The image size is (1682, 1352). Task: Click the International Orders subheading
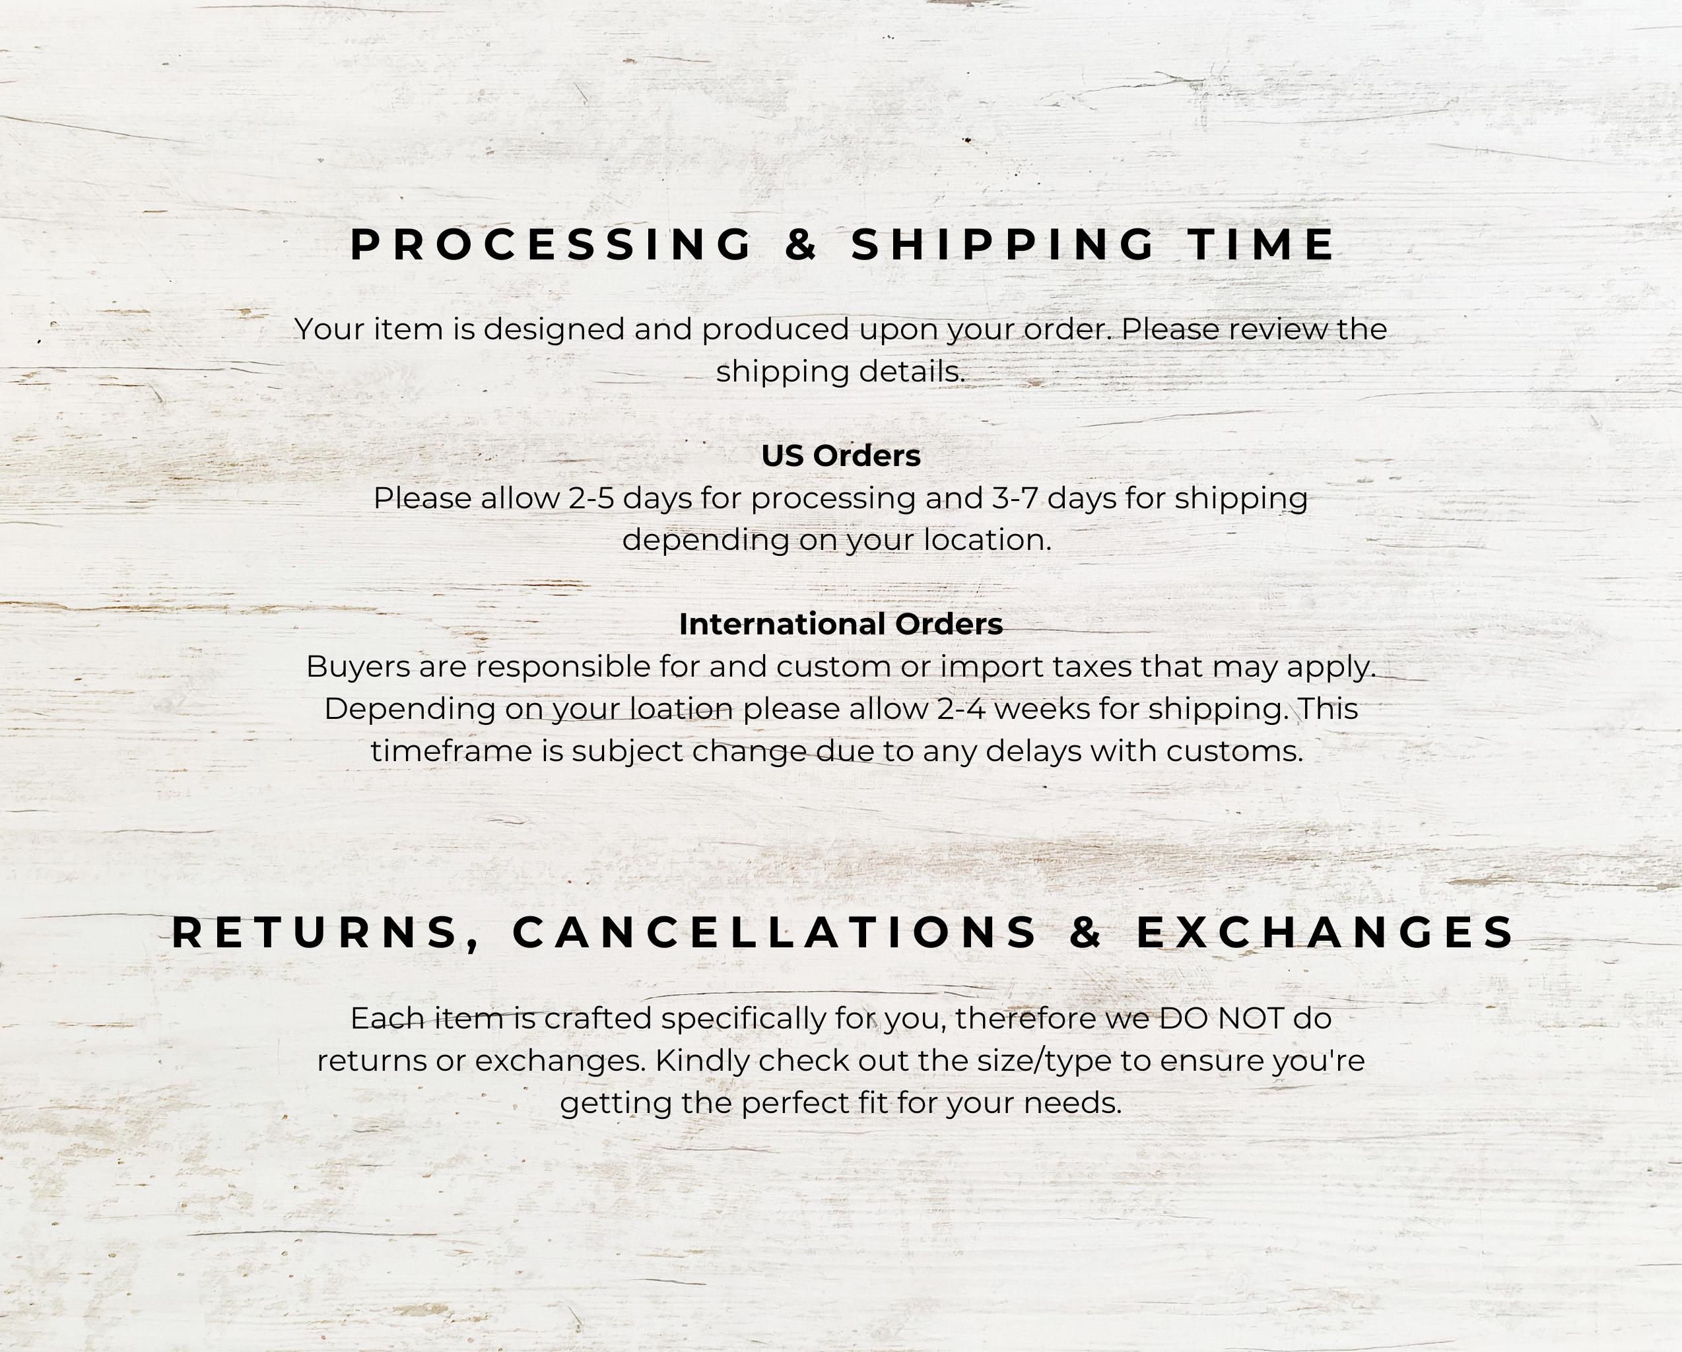841,624
